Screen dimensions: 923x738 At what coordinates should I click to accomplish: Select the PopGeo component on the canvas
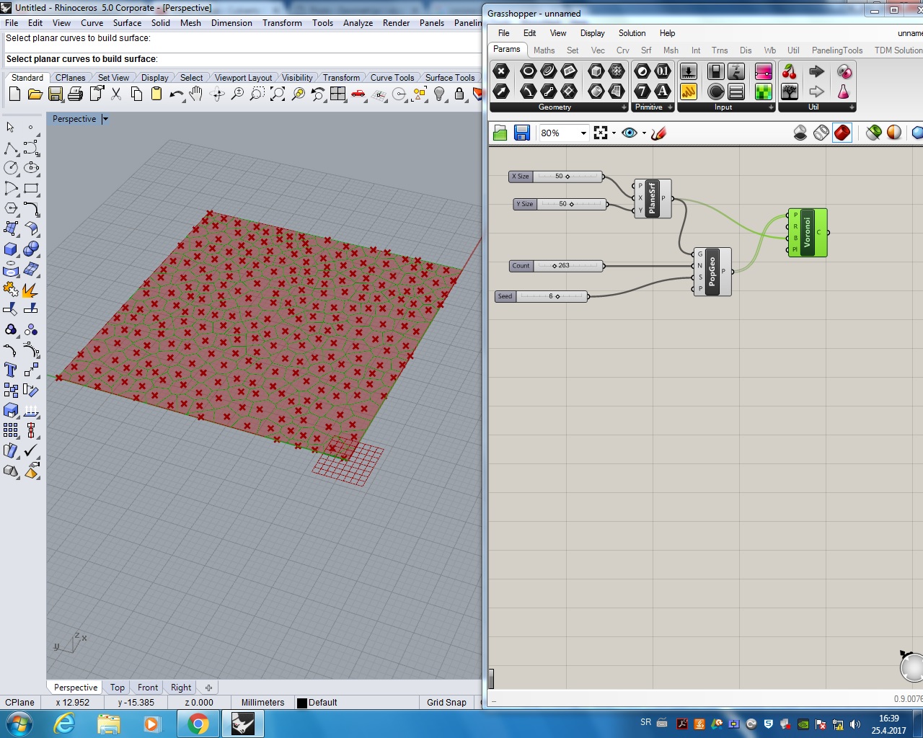click(x=712, y=272)
